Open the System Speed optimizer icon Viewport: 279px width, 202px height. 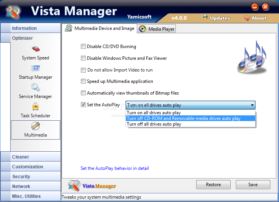point(36,48)
